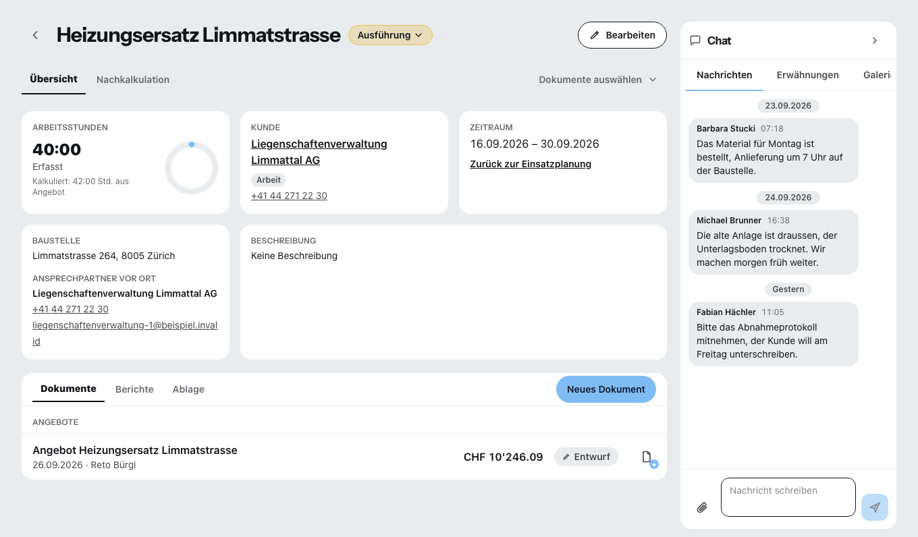Click Michael Brunner's chat message
Image resolution: width=918 pixels, height=537 pixels.
pyautogui.click(x=774, y=242)
